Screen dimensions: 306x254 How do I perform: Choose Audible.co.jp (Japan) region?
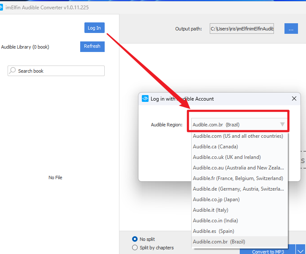(x=239, y=199)
